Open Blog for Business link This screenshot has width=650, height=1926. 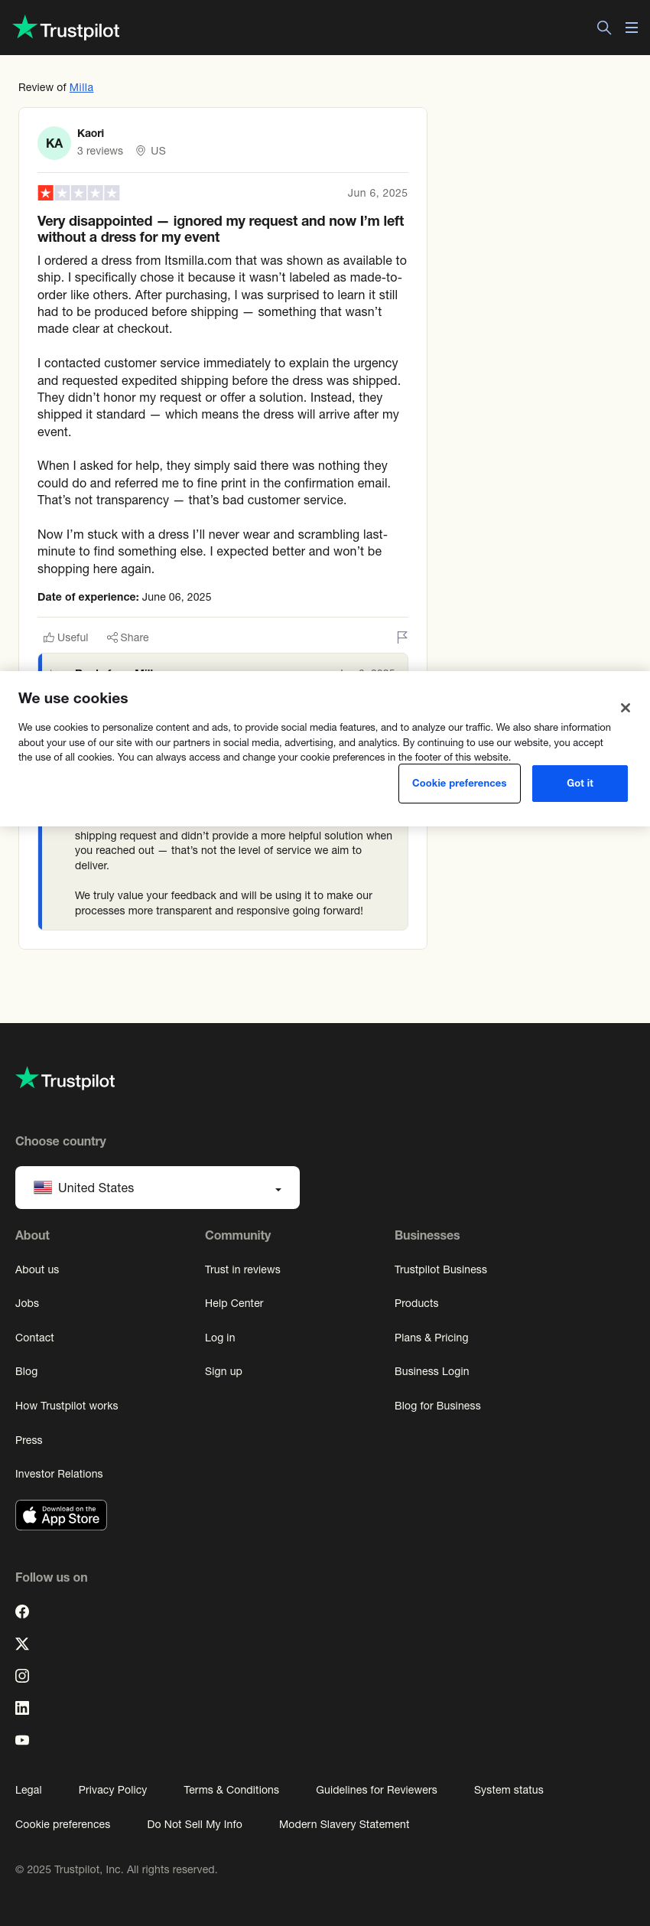point(437,1406)
